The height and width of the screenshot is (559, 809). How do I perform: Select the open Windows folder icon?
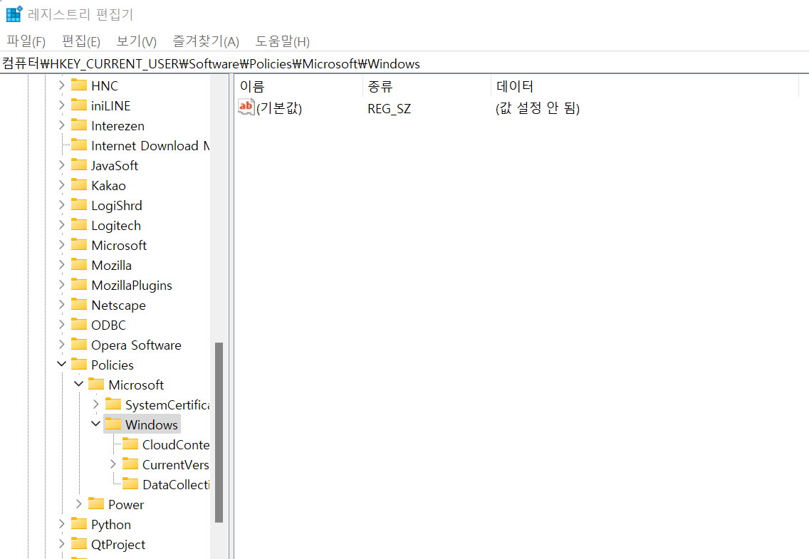click(x=113, y=424)
